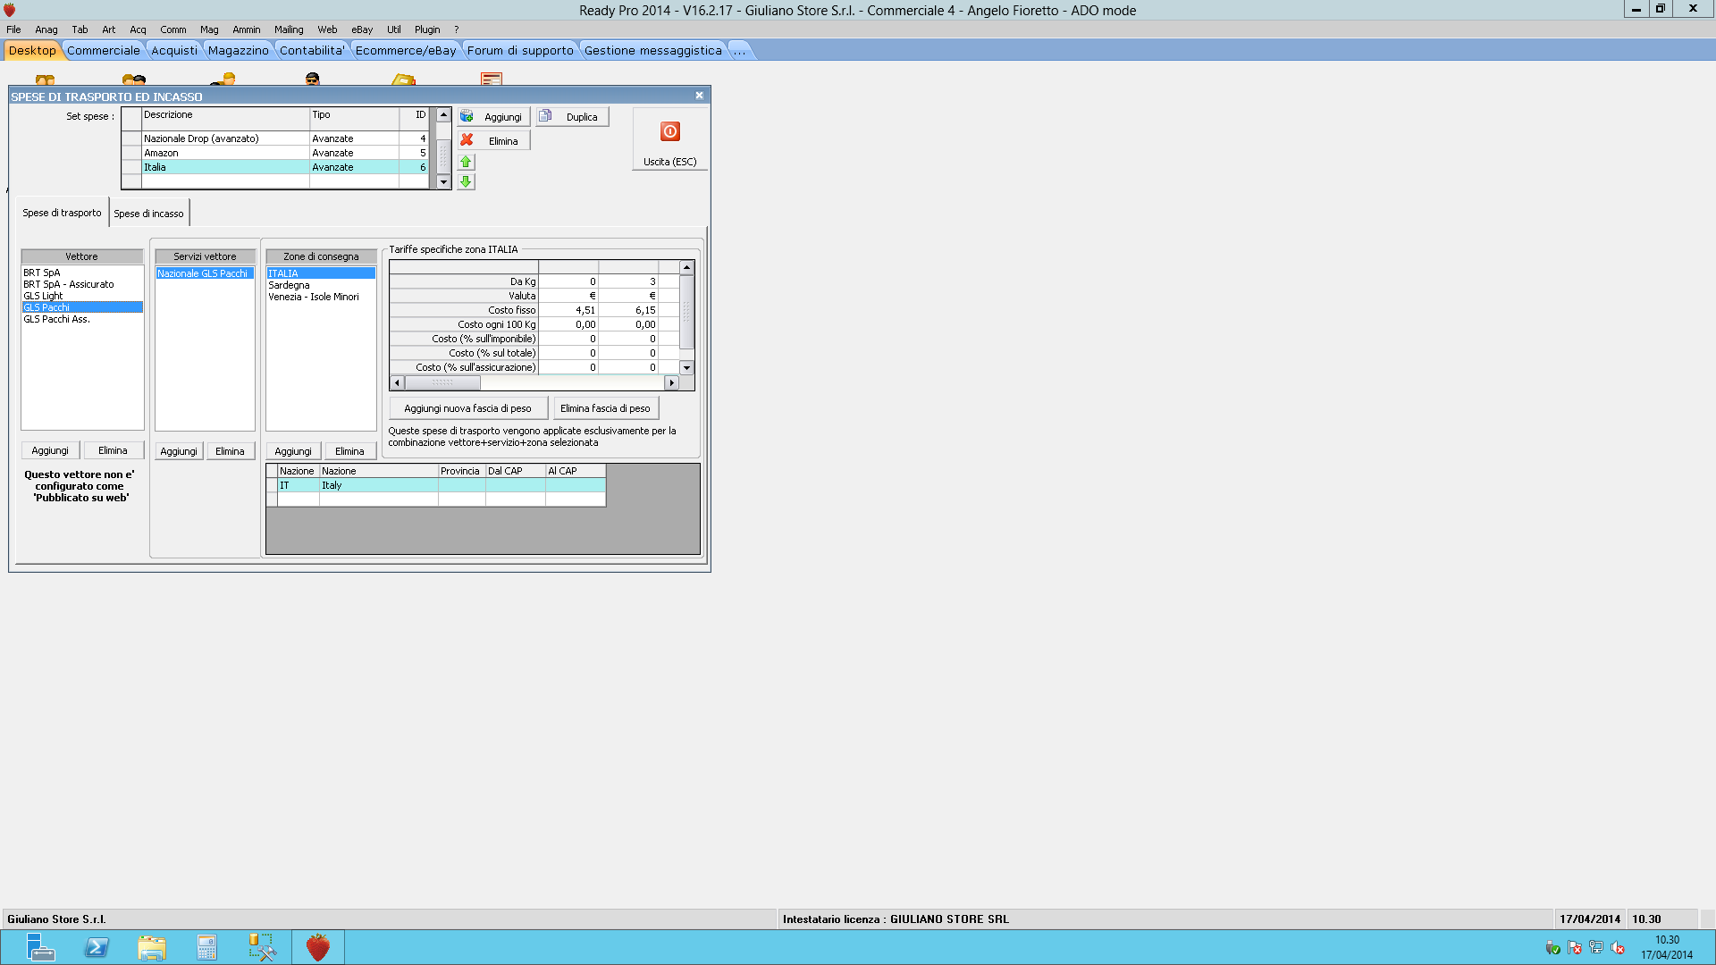Click Aggiungi nuova fascia di peso

[x=467, y=408]
